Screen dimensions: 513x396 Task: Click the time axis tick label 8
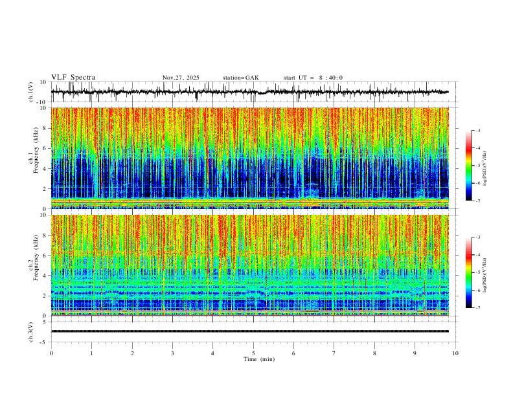pyautogui.click(x=374, y=353)
